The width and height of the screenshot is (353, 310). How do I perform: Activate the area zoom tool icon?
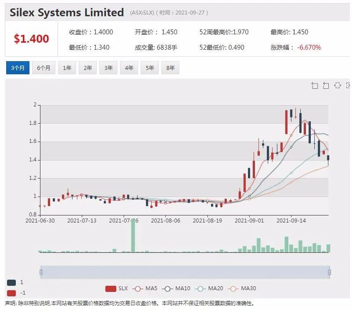[x=314, y=86]
